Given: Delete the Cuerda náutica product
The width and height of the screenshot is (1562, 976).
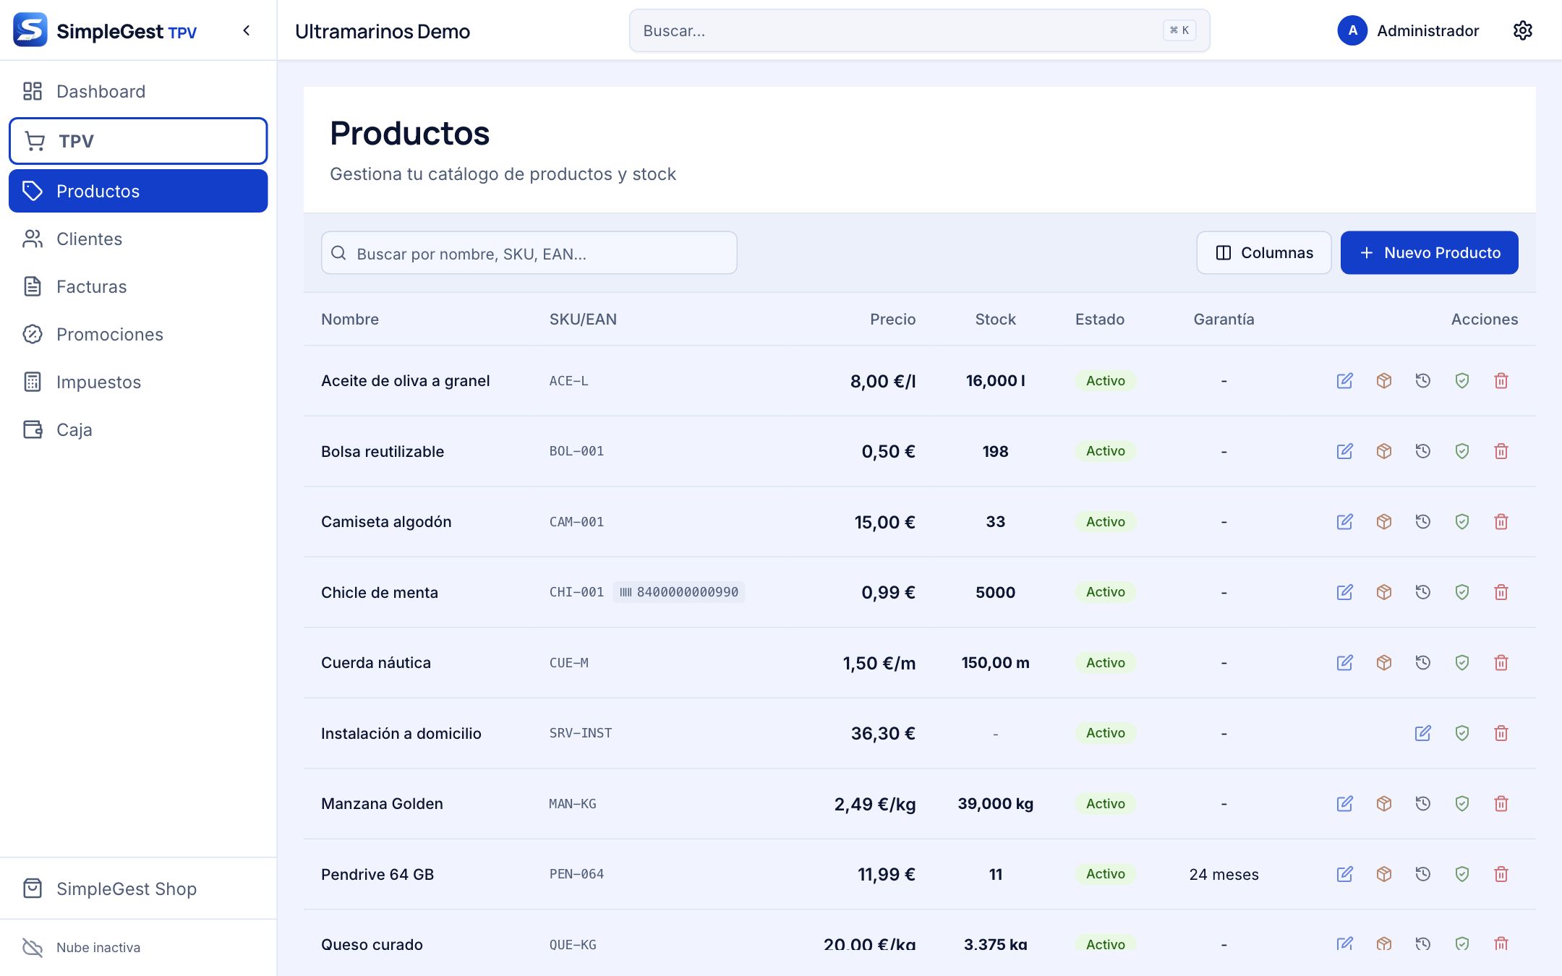Looking at the screenshot, I should [x=1501, y=663].
